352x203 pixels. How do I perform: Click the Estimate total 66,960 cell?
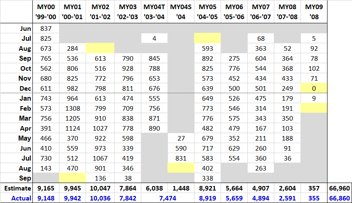point(340,188)
